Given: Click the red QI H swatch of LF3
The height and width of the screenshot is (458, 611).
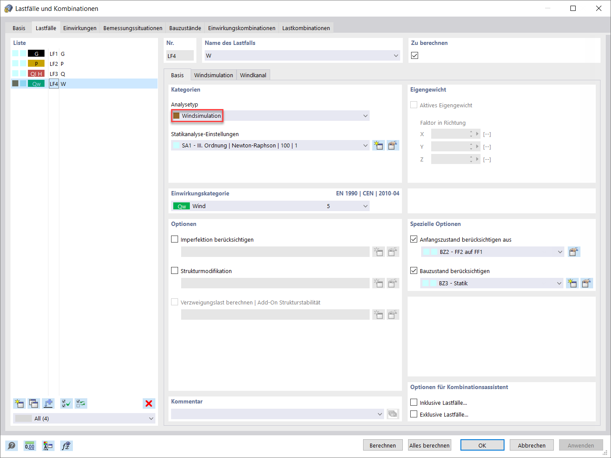Looking at the screenshot, I should [x=36, y=74].
